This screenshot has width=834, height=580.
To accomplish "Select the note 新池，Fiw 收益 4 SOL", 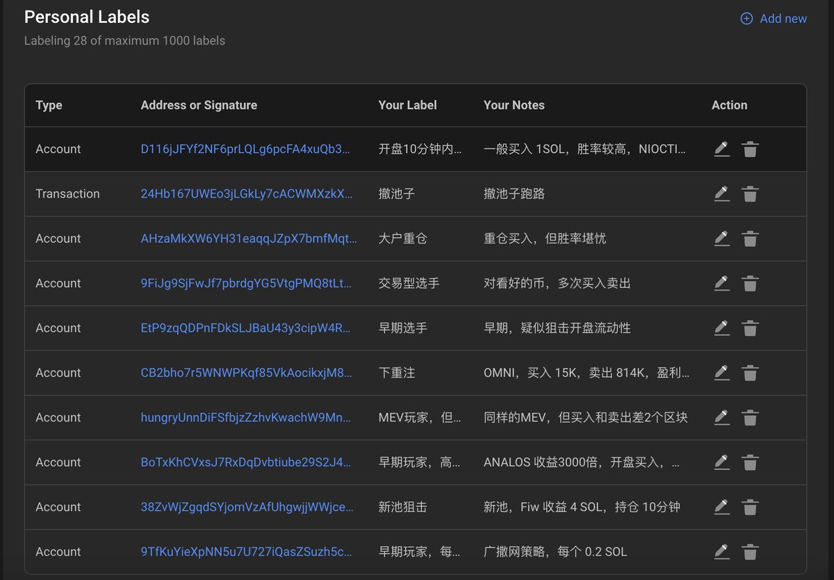I will [x=582, y=507].
